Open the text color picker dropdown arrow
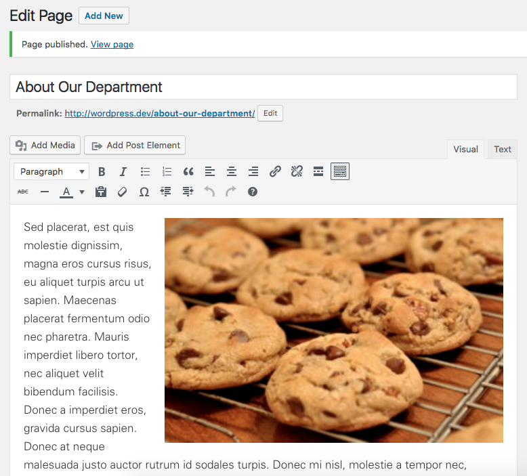This screenshot has height=476, width=527. (x=82, y=192)
